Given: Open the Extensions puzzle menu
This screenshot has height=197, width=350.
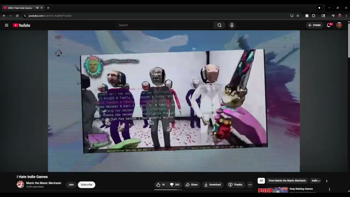Looking at the screenshot, I should (x=314, y=16).
